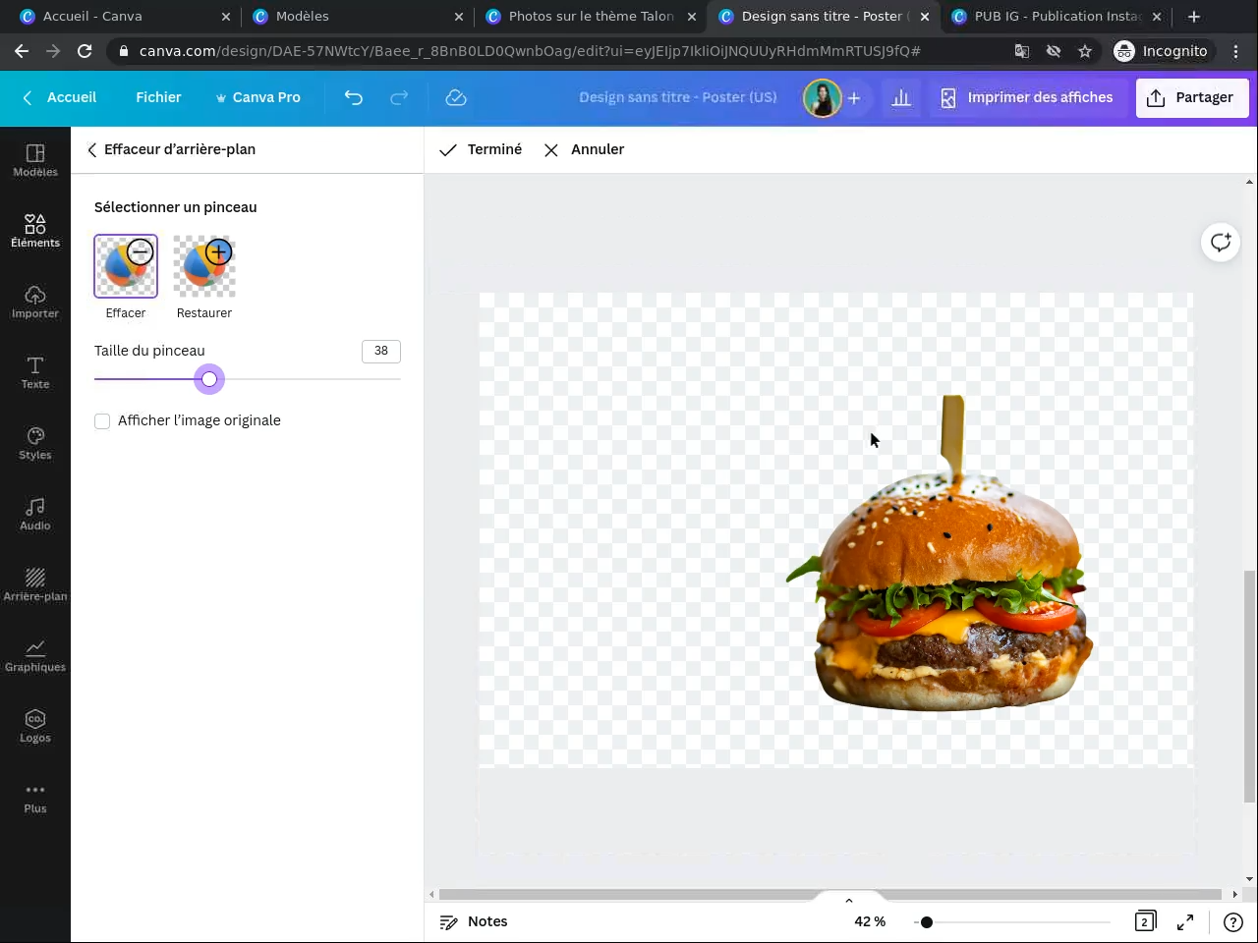Redo the last action

click(399, 97)
